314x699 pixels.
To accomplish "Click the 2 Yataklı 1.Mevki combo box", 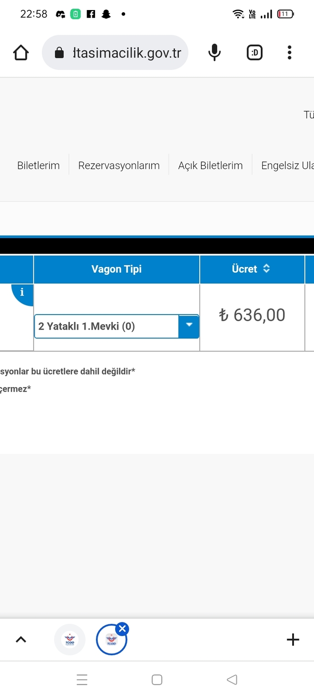I will click(116, 326).
